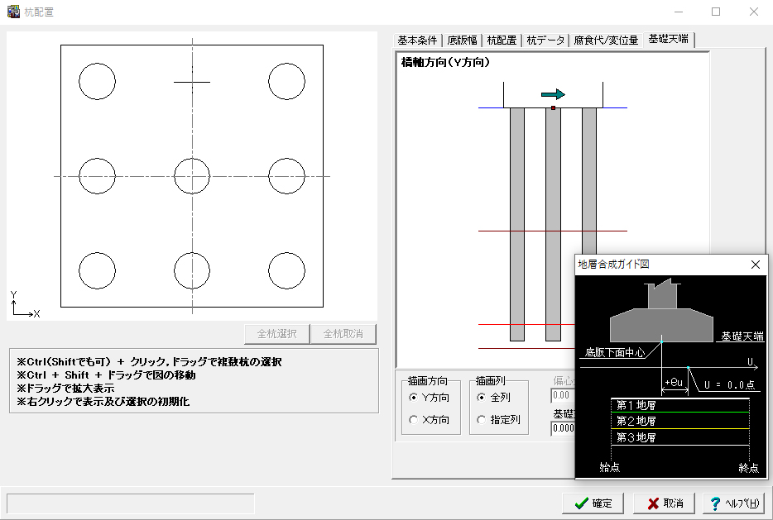Click the disabled 全杭取消 button
The width and height of the screenshot is (773, 520).
tap(343, 334)
